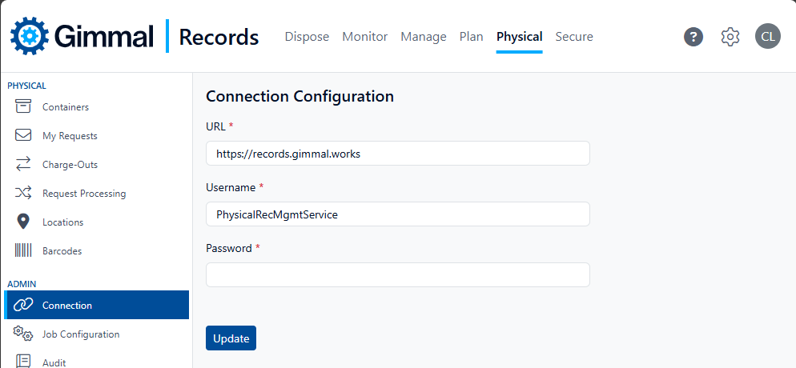Select the Containers box icon
Screen dimensions: 796x368
coord(23,106)
